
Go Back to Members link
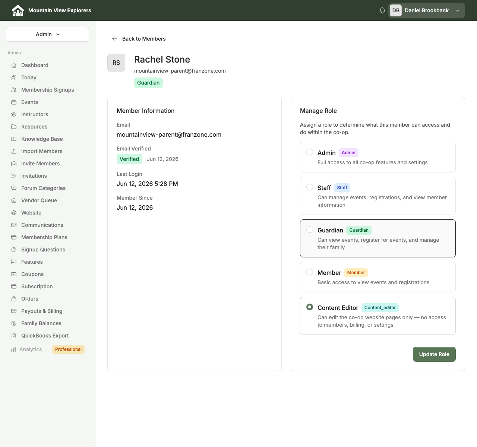144,39
